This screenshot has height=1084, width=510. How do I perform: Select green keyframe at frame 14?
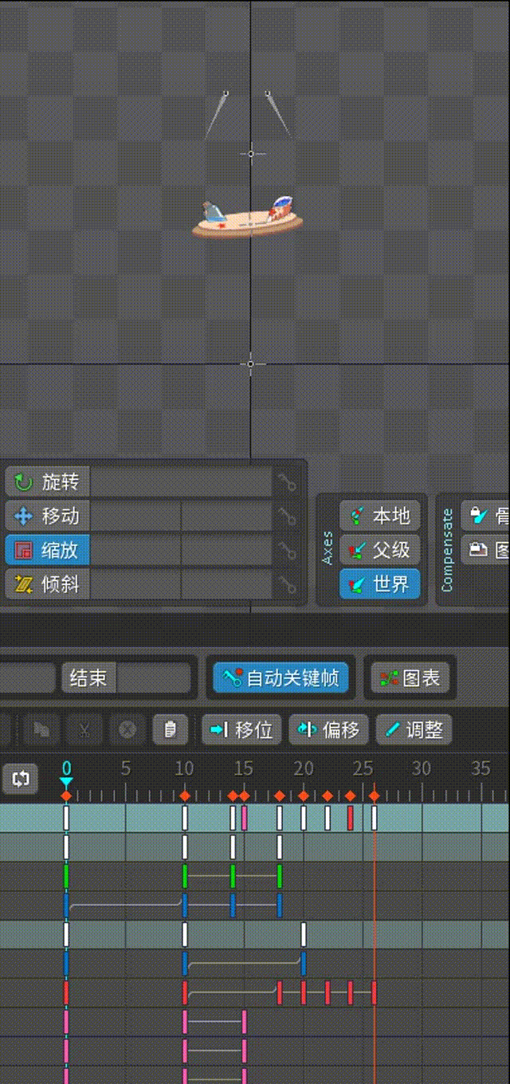coord(233,876)
